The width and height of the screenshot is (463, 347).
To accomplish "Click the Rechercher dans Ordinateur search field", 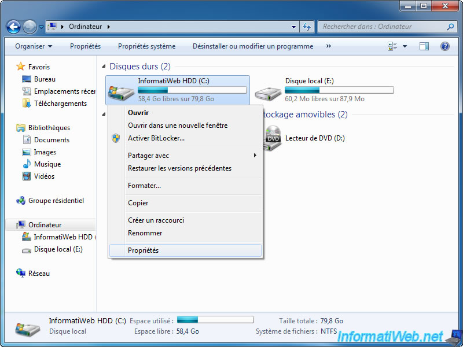I will (x=382, y=27).
